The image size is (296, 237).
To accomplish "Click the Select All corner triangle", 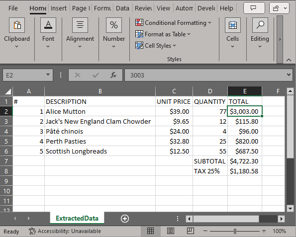I will pyautogui.click(x=8, y=91).
